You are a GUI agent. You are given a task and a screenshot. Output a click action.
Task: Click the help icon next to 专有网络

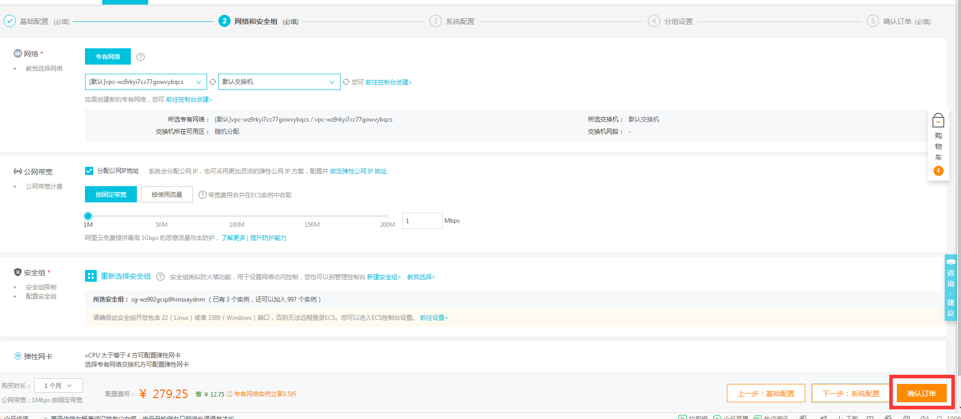pyautogui.click(x=140, y=57)
